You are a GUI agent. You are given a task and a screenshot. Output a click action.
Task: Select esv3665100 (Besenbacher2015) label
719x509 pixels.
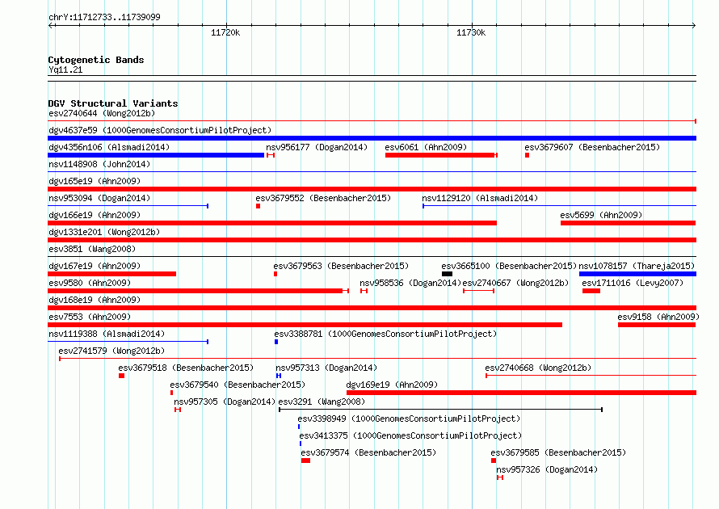point(509,266)
